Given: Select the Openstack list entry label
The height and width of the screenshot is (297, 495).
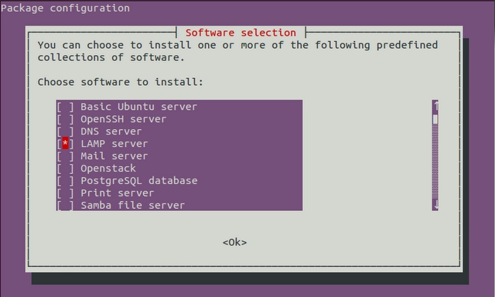Looking at the screenshot, I should point(108,169).
